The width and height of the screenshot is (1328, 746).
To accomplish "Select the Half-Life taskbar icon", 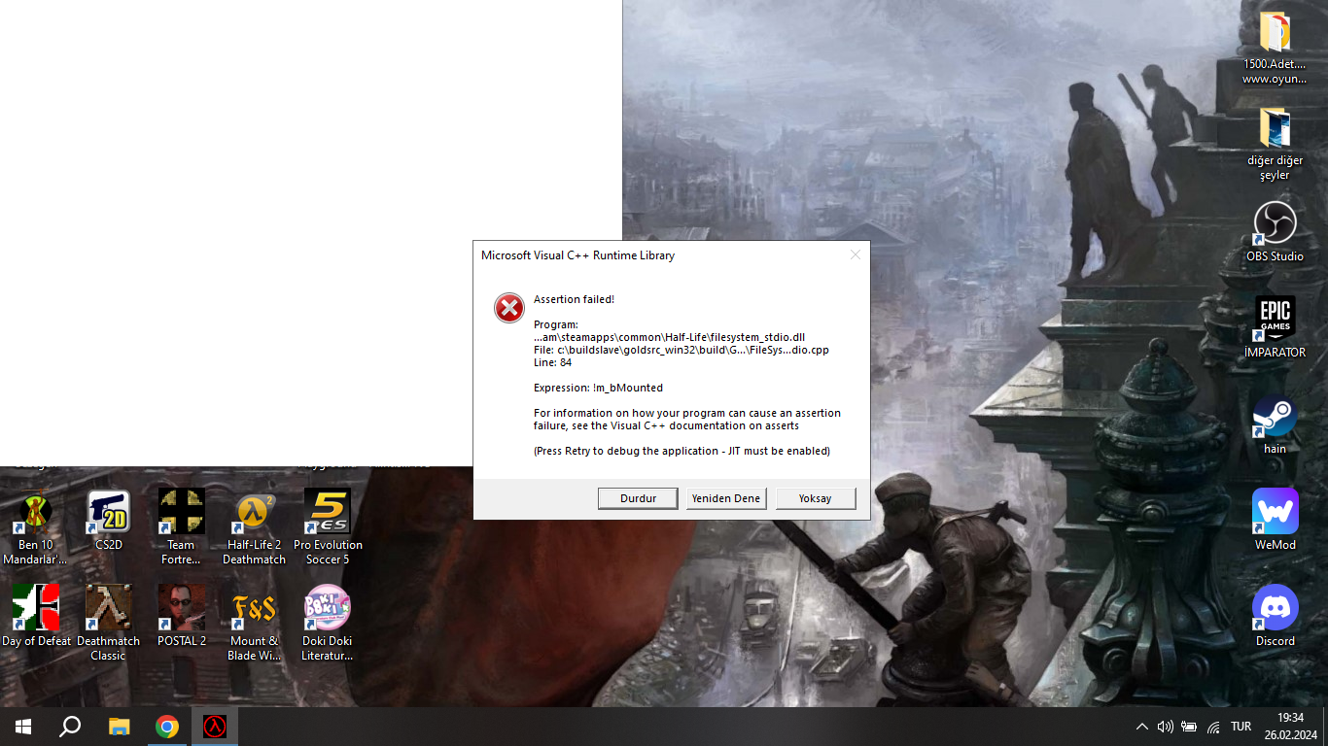I will pos(215,727).
